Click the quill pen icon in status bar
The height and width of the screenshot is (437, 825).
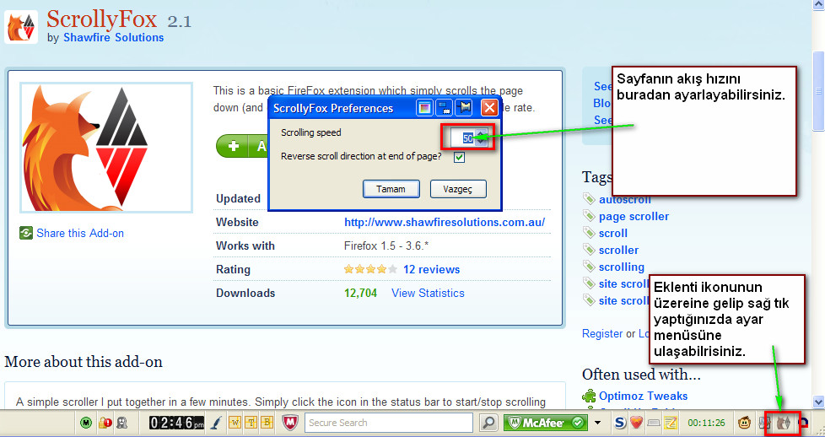point(217,423)
